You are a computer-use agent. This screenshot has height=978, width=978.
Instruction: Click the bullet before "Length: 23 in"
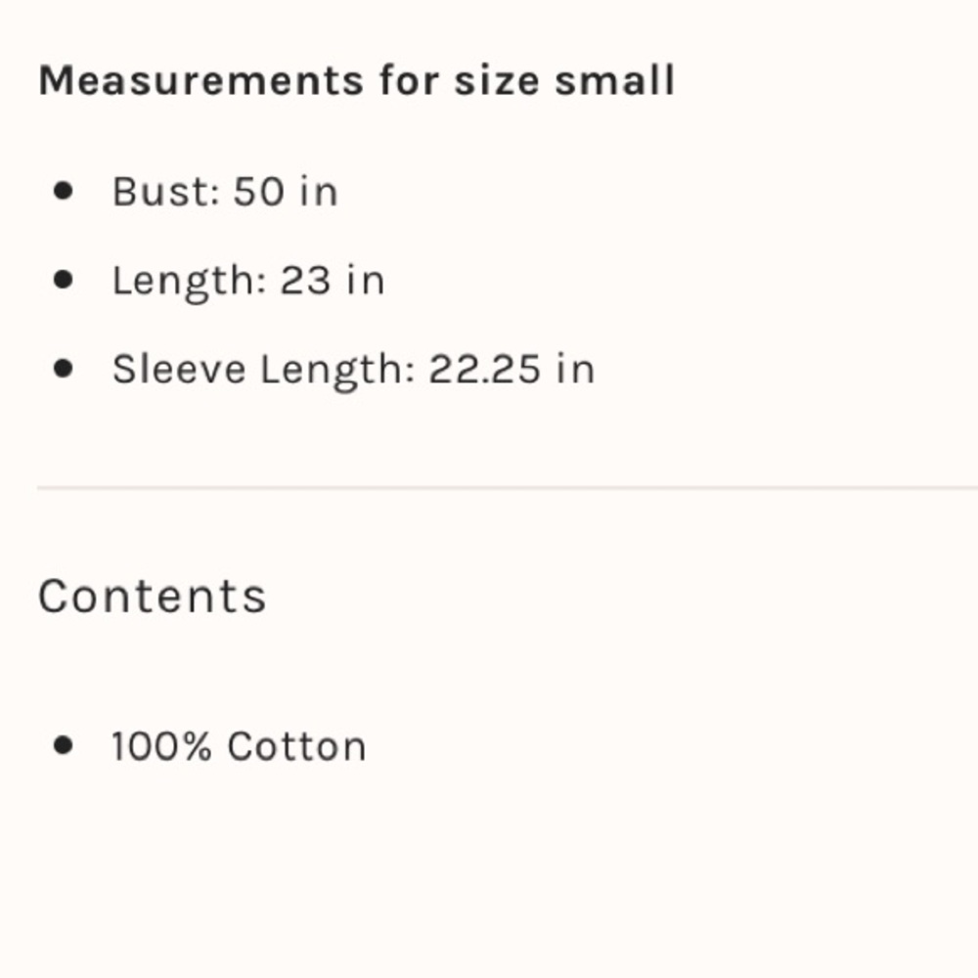[65, 280]
